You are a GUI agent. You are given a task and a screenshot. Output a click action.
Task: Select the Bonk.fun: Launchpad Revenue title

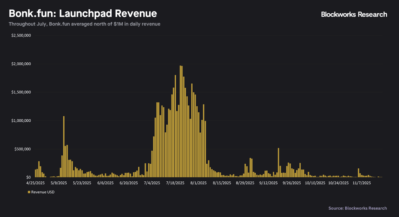click(x=83, y=14)
